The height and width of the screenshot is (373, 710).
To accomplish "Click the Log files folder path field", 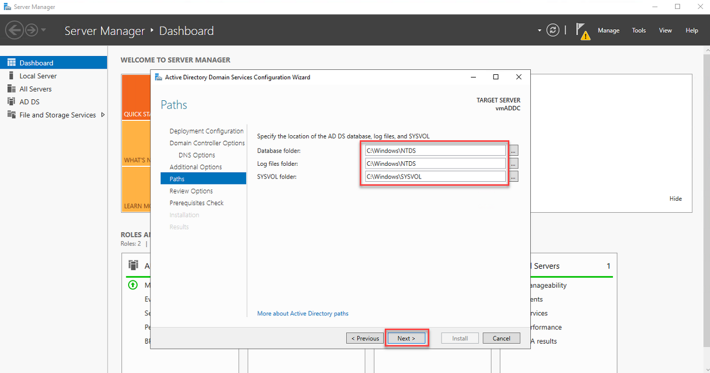I will [x=435, y=163].
